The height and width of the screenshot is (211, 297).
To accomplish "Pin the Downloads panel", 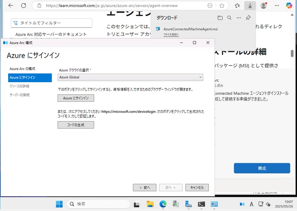I will tap(248, 18).
